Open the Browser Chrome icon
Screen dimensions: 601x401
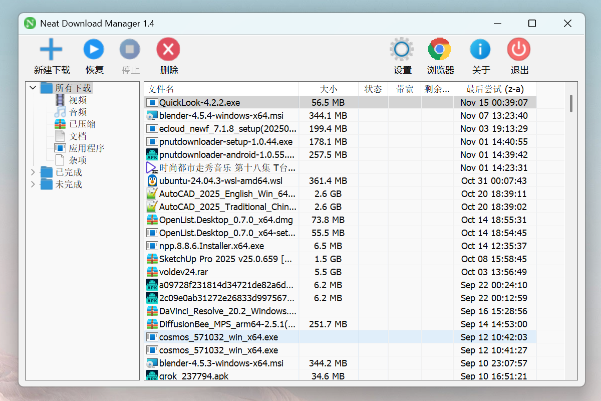(439, 50)
